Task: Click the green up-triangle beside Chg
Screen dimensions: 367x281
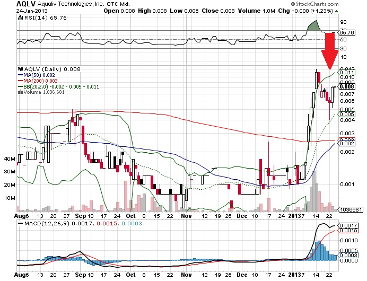Action: point(337,11)
